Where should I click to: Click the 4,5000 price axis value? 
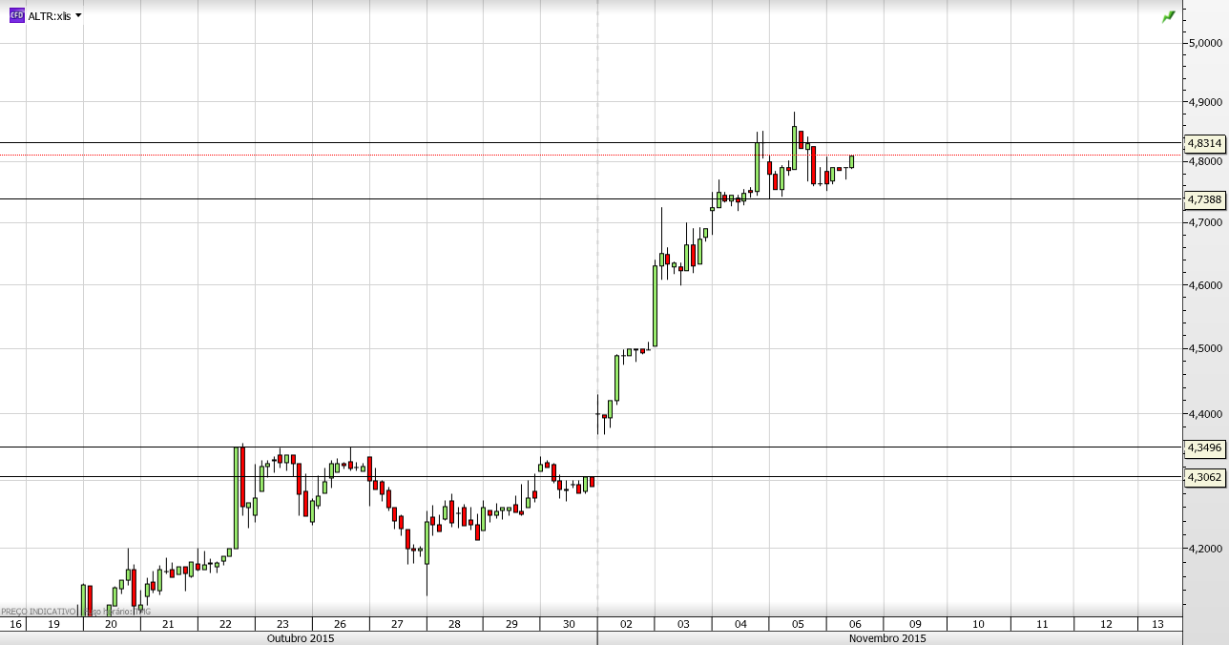(x=1205, y=349)
